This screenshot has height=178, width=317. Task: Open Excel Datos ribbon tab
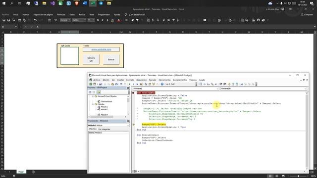[x=72, y=14]
